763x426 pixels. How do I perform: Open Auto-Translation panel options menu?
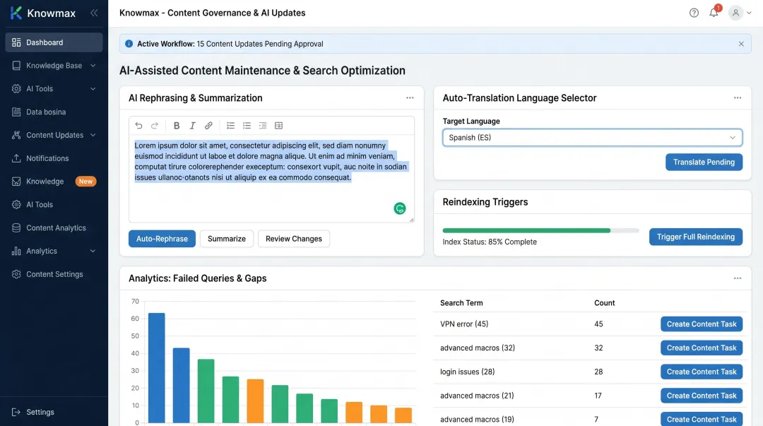[738, 98]
